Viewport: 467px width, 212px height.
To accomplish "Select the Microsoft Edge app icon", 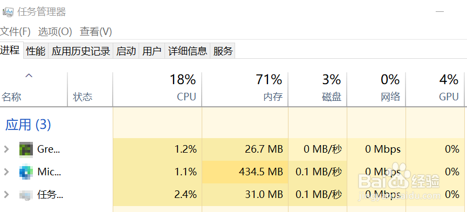I will click(x=26, y=172).
